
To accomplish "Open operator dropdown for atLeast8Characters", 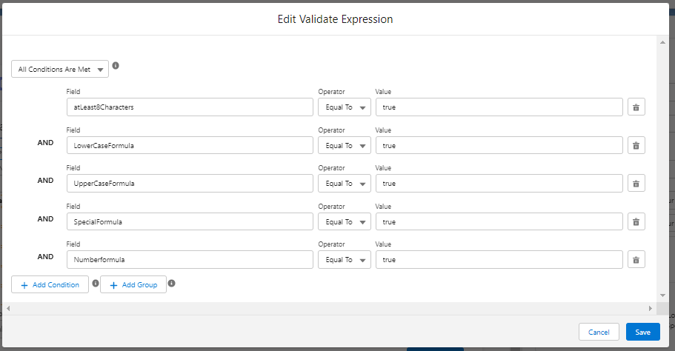I will (345, 107).
